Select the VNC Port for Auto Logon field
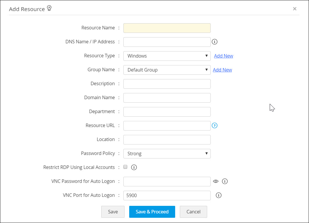Viewport: 309px width, 223px height. (167, 195)
